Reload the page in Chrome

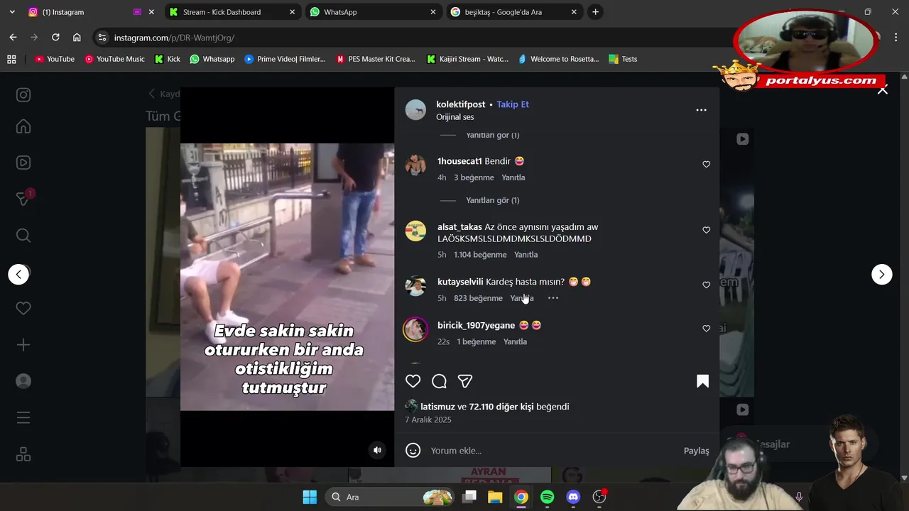tap(55, 38)
